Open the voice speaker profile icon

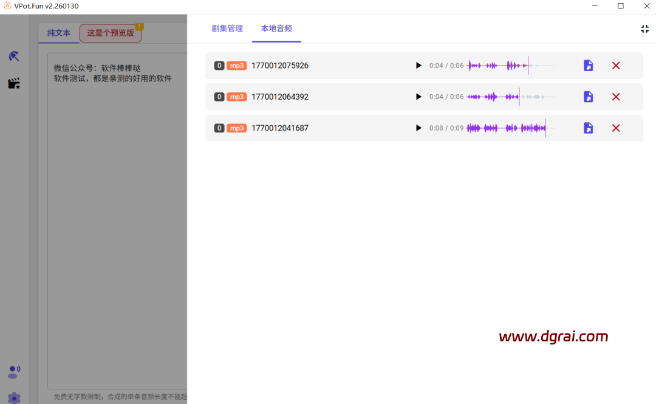14,371
